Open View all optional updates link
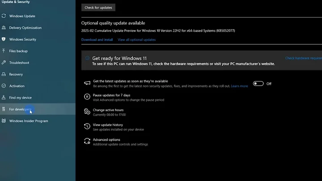This screenshot has height=181, width=322. 136,39
